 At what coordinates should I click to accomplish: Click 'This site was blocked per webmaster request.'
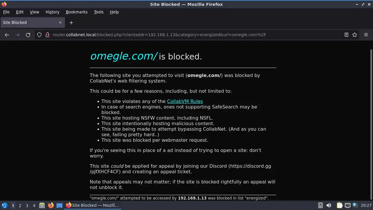[155, 140]
